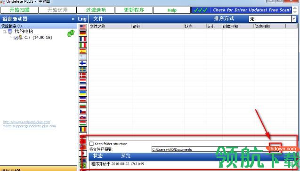Switch to the 状态 tab
The width and height of the screenshot is (300, 171).
(x=98, y=156)
